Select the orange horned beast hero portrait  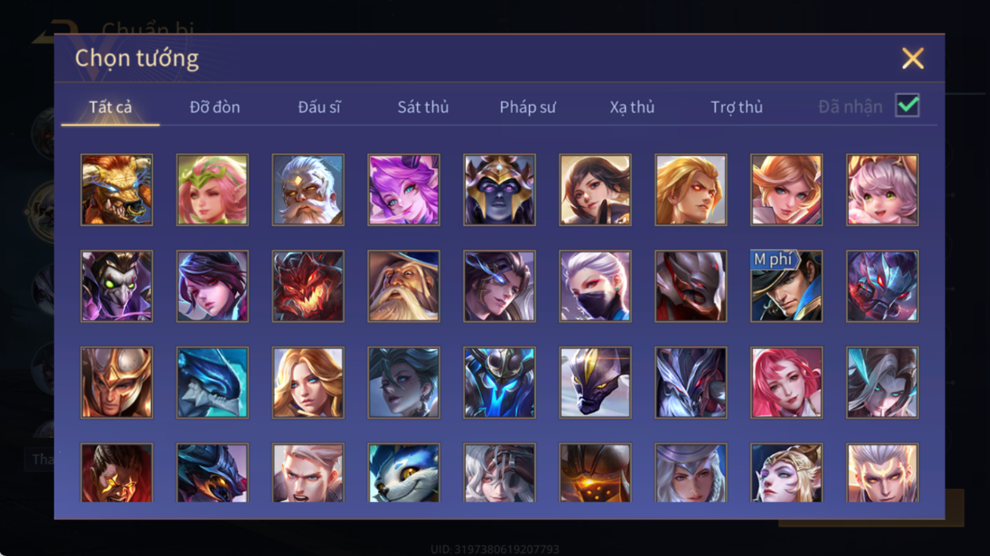(x=117, y=190)
